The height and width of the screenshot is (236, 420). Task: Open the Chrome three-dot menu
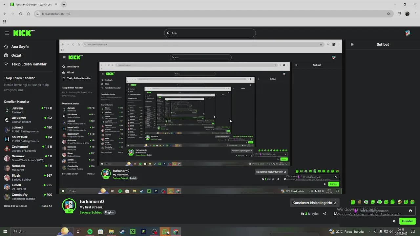[415, 14]
